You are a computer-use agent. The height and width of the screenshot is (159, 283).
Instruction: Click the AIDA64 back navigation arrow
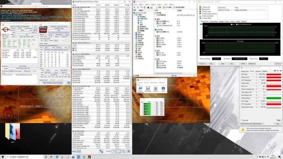pyautogui.click(x=134, y=7)
